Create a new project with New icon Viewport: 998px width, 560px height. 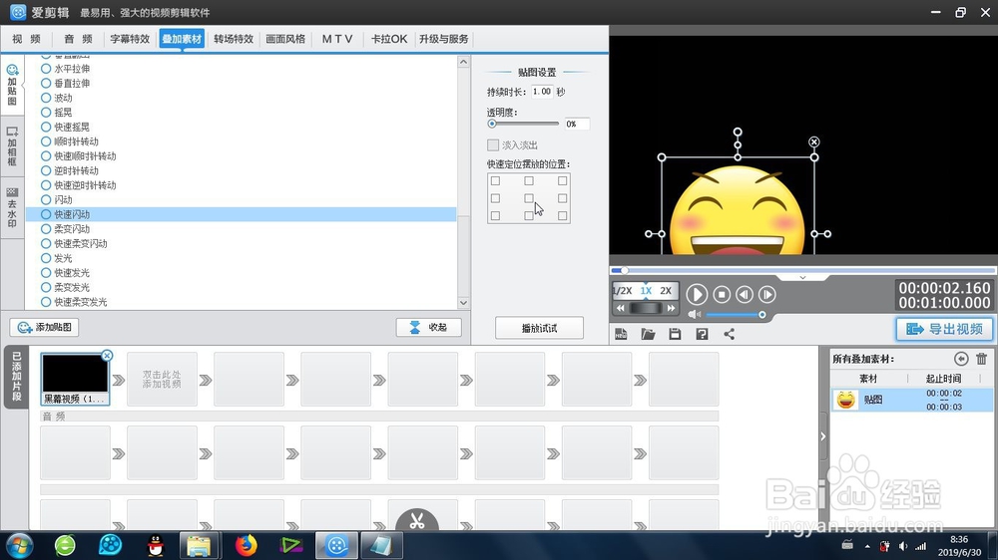pyautogui.click(x=621, y=335)
